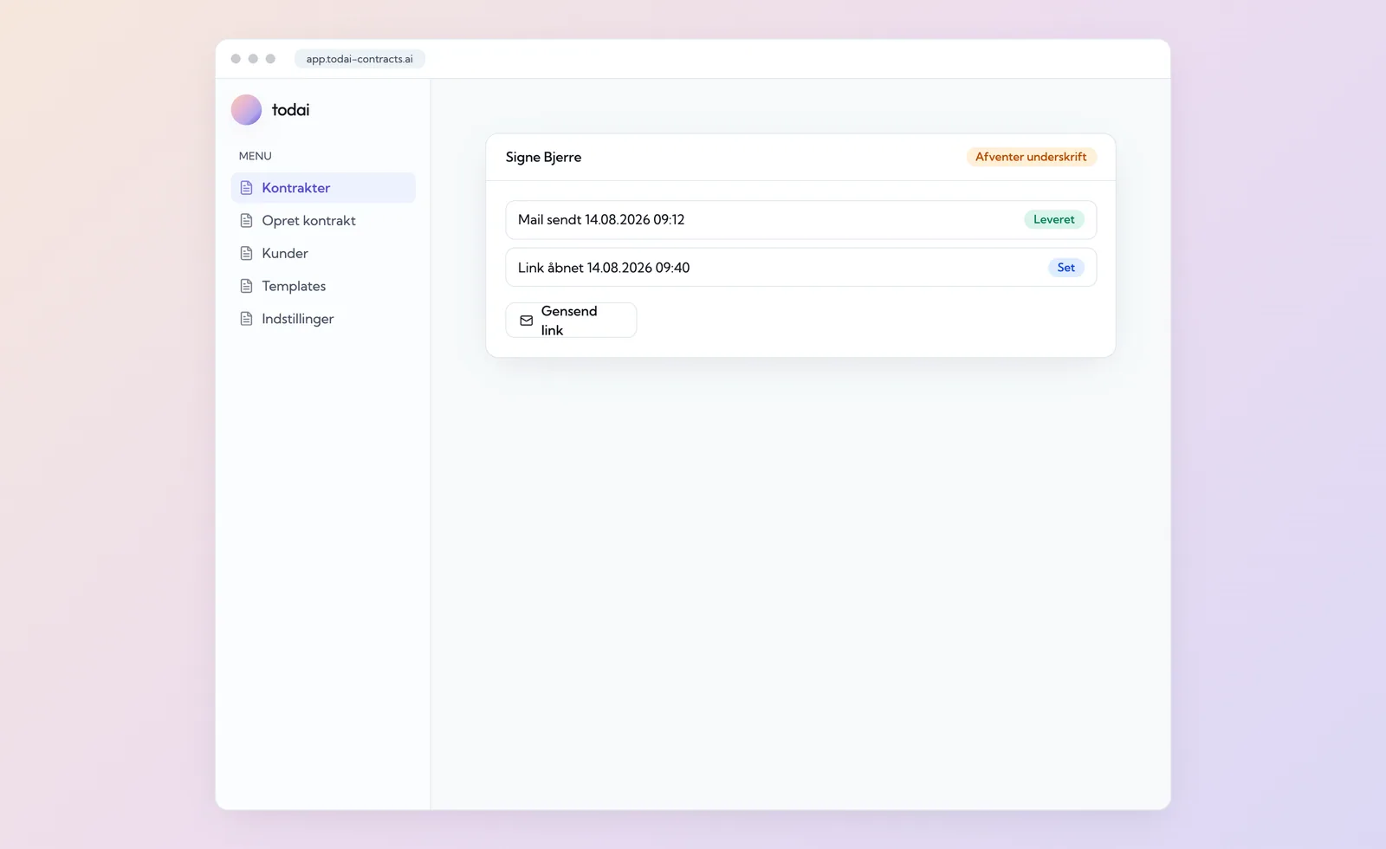Viewport: 1386px width, 849px height.
Task: Select the Link åbnet 14.08.2026 row
Action: [800, 268]
